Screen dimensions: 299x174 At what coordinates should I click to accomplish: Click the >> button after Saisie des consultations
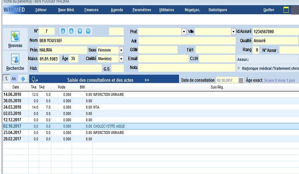tap(147, 80)
